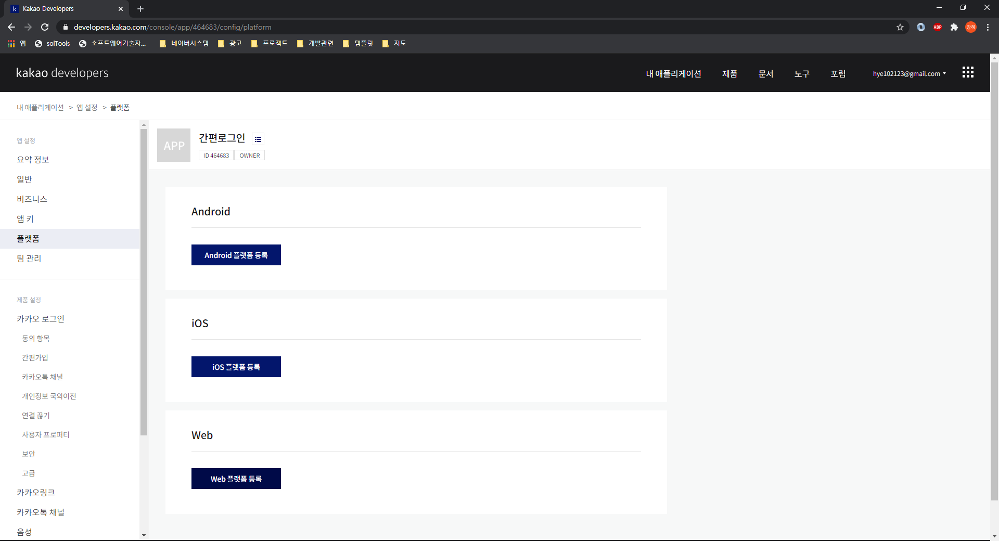Open the 소프트웨어기술자 bookmark

point(113,43)
